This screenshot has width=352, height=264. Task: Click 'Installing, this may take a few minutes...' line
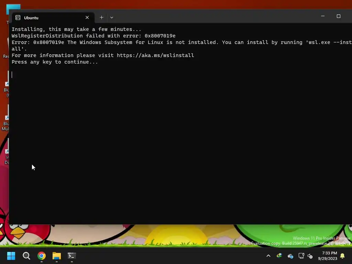[76, 30]
